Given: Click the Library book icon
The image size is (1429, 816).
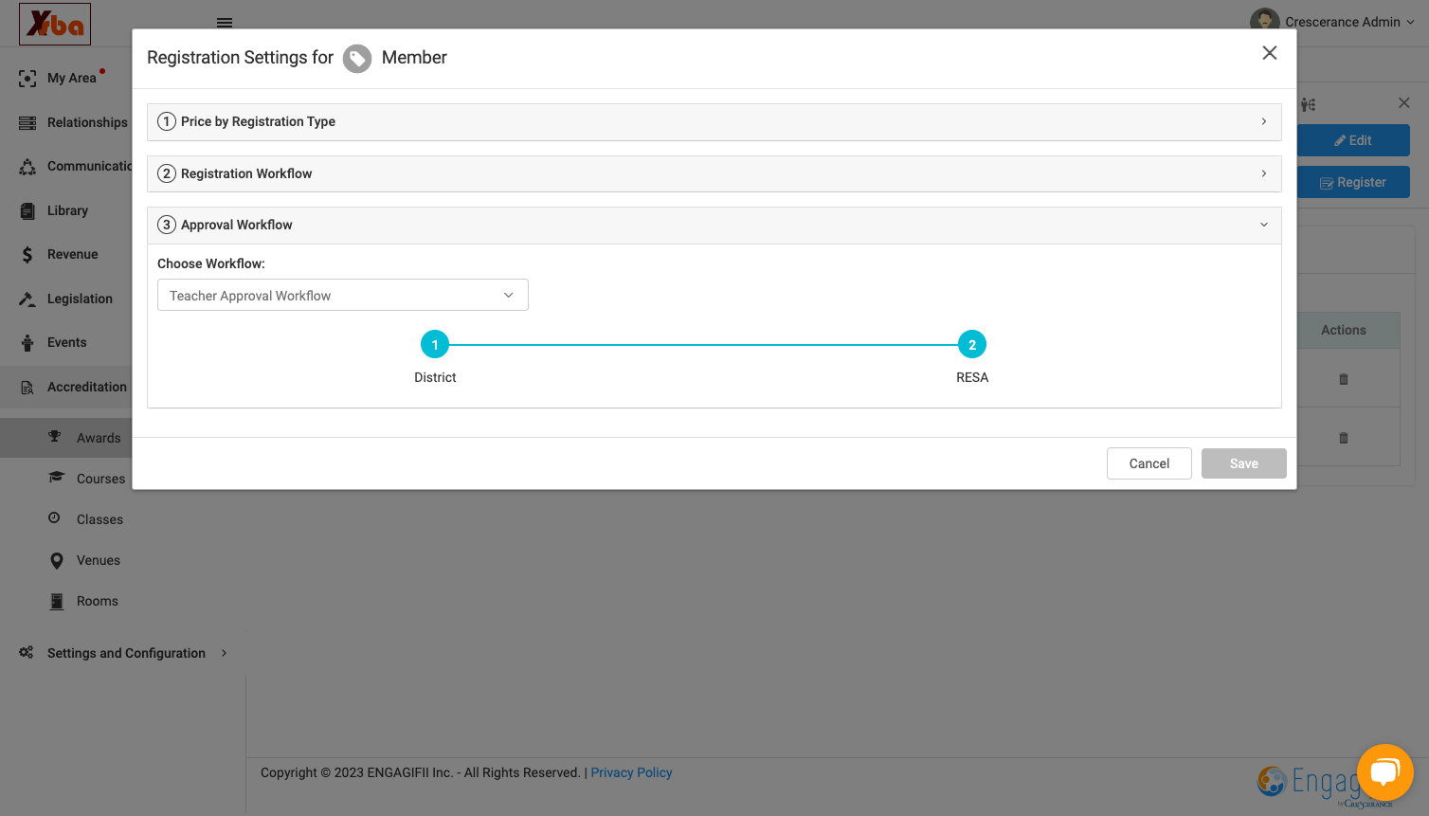Looking at the screenshot, I should point(27,211).
